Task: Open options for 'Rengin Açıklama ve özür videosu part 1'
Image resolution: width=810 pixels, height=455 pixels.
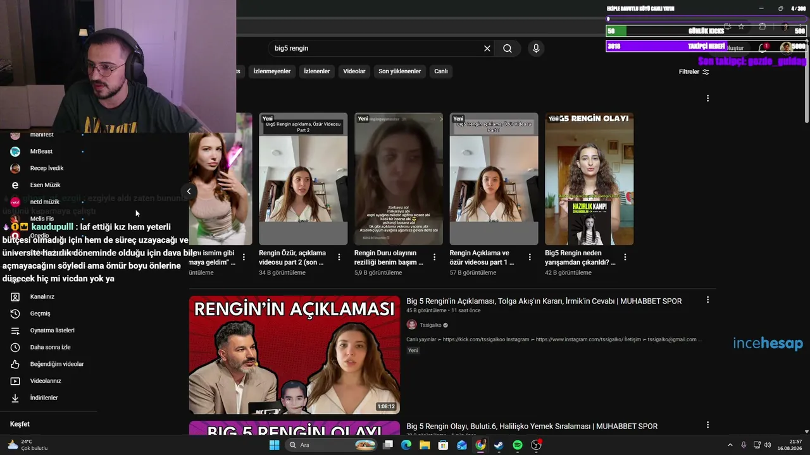Action: click(530, 257)
